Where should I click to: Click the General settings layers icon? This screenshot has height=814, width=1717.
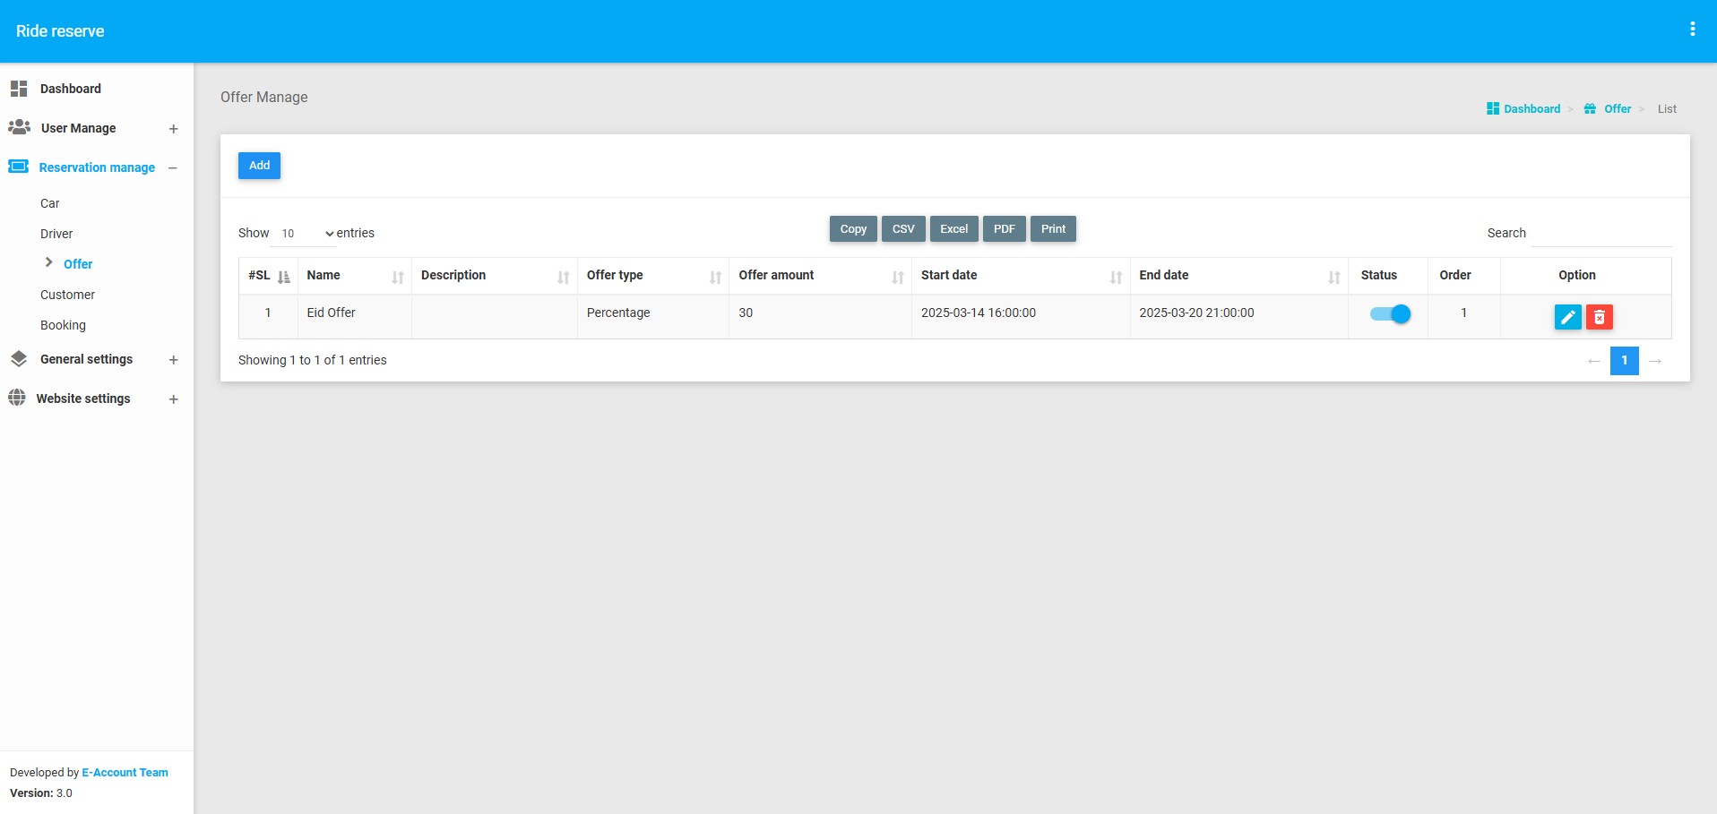(19, 359)
